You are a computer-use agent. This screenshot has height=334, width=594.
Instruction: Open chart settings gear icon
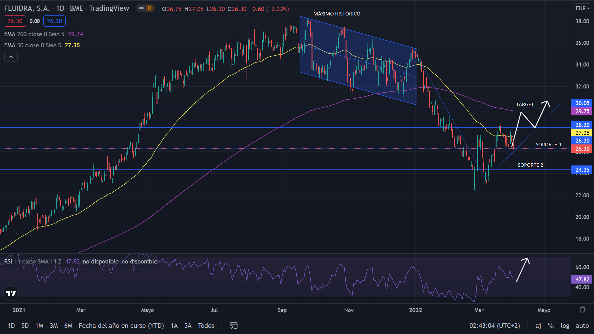point(582,310)
